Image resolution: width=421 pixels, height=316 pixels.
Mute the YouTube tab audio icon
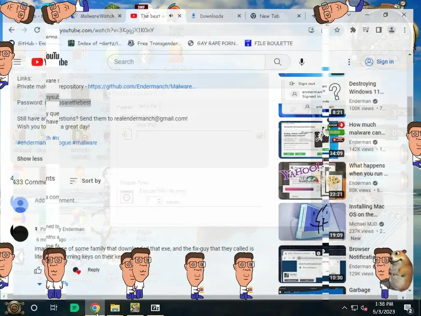click(171, 16)
